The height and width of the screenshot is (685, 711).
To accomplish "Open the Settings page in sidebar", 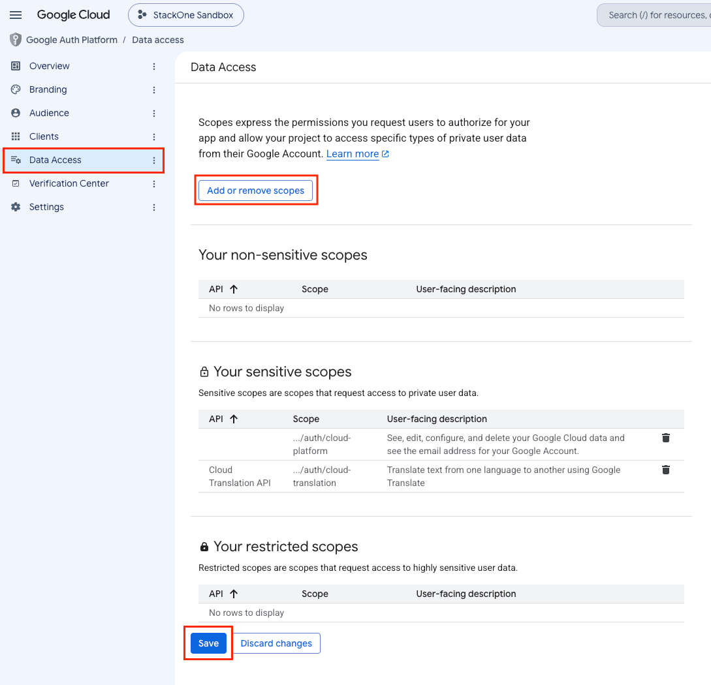I will click(x=47, y=207).
